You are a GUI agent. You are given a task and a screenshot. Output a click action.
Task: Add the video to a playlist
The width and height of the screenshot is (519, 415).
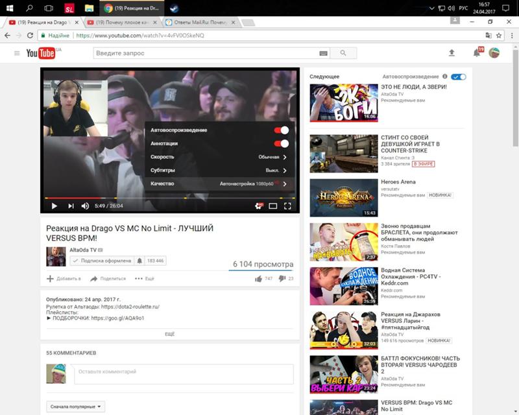click(64, 279)
